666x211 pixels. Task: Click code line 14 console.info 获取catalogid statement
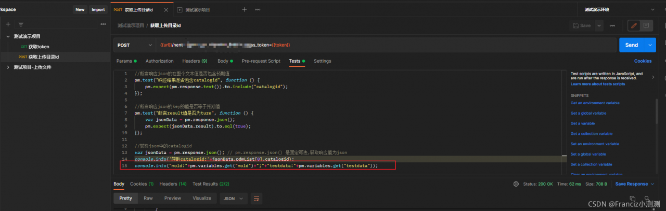pos(214,159)
